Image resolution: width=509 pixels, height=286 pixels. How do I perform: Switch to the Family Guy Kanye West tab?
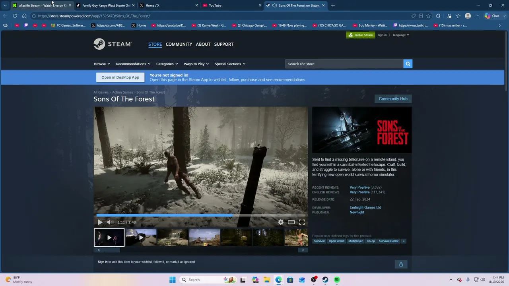[105, 6]
